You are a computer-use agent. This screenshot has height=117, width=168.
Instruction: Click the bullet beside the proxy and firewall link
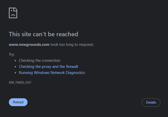coord(15,67)
